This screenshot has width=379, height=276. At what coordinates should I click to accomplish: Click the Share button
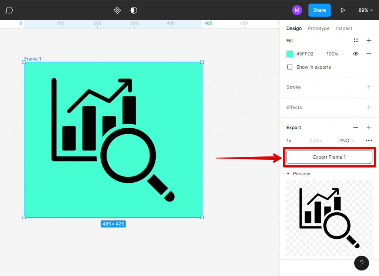tap(319, 10)
